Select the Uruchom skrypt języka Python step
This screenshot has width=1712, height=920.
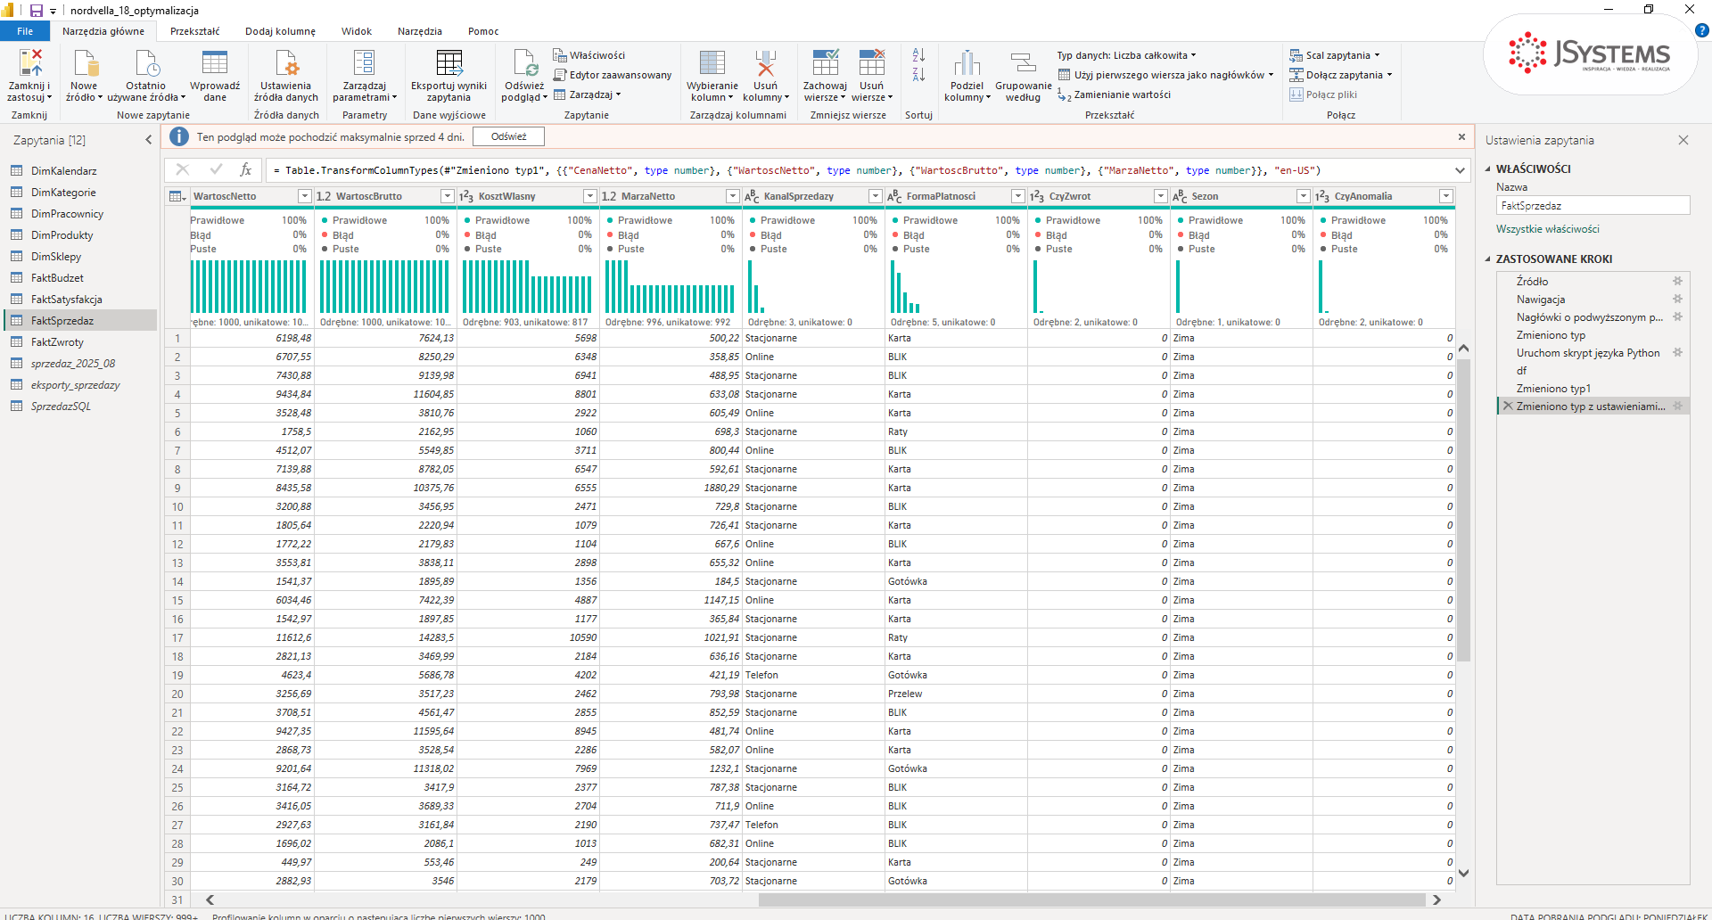point(1587,353)
